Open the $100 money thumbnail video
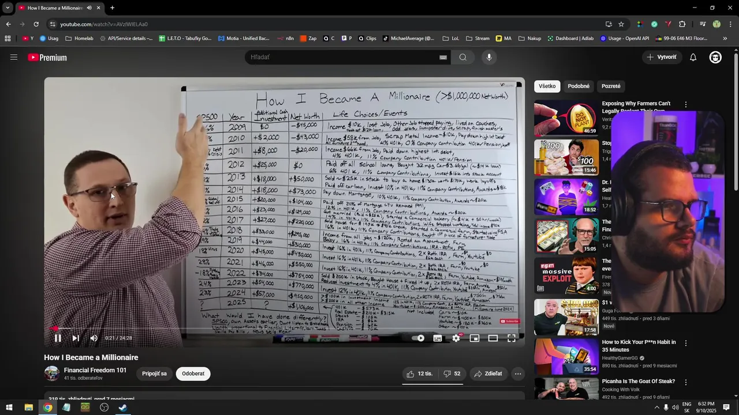739x415 pixels. (x=566, y=157)
